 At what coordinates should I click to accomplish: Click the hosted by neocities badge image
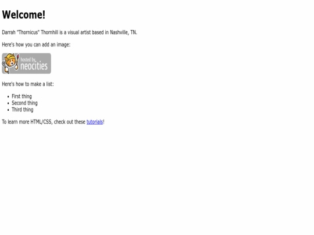pos(26,63)
